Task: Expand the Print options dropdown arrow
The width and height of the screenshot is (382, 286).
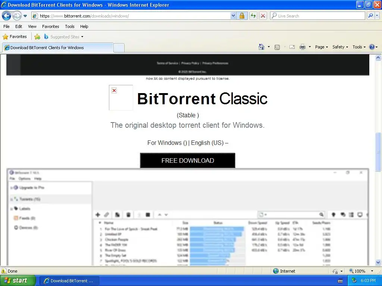Action: 310,47
